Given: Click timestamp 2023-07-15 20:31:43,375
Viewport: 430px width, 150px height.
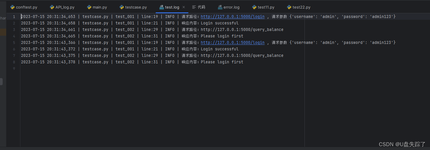Looking at the screenshot, I should [x=48, y=56].
